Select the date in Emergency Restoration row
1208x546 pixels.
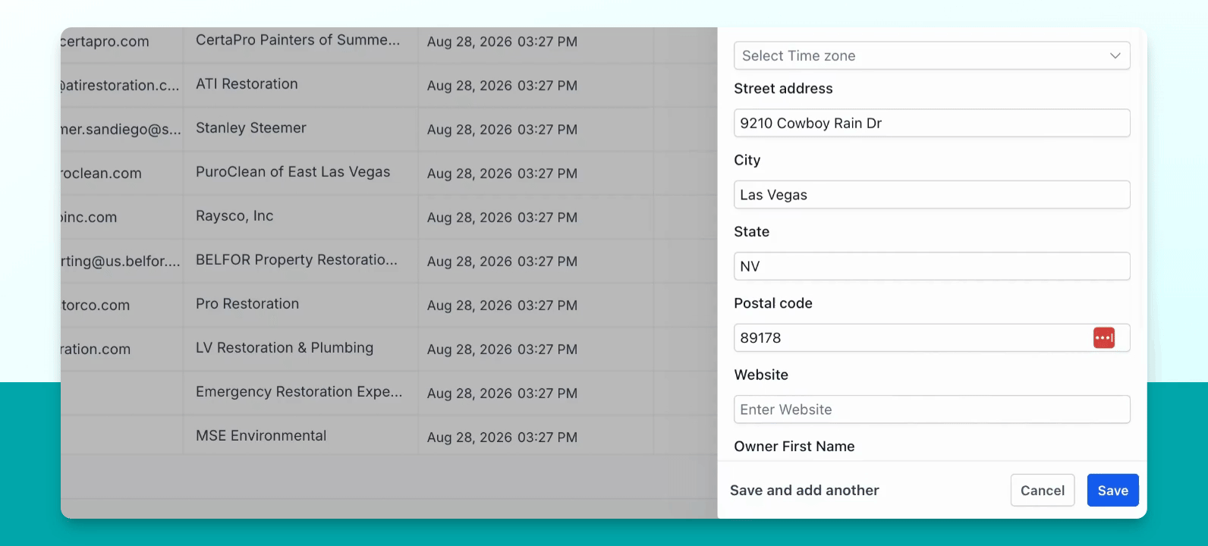tap(502, 394)
